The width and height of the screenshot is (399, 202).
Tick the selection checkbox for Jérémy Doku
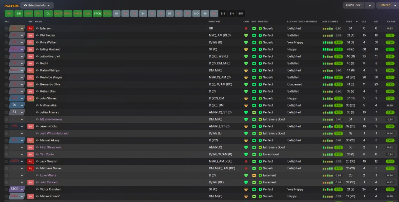click(x=6, y=126)
